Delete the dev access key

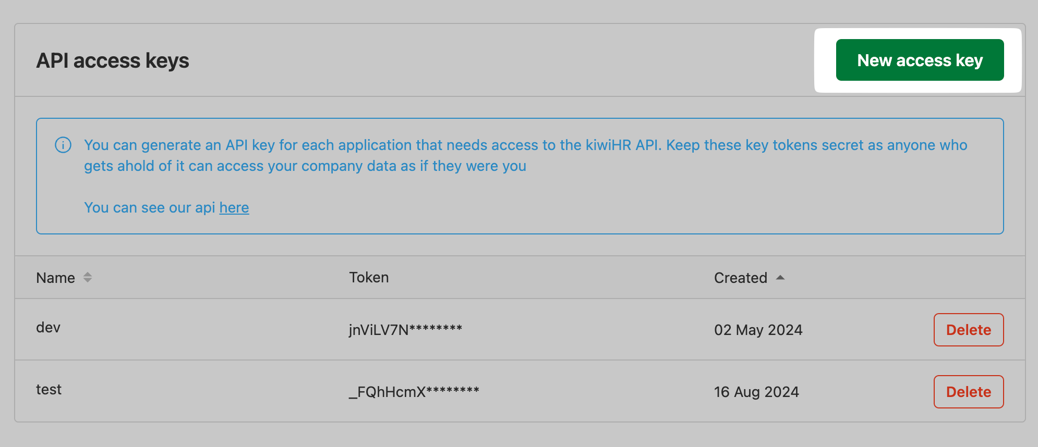pos(968,330)
